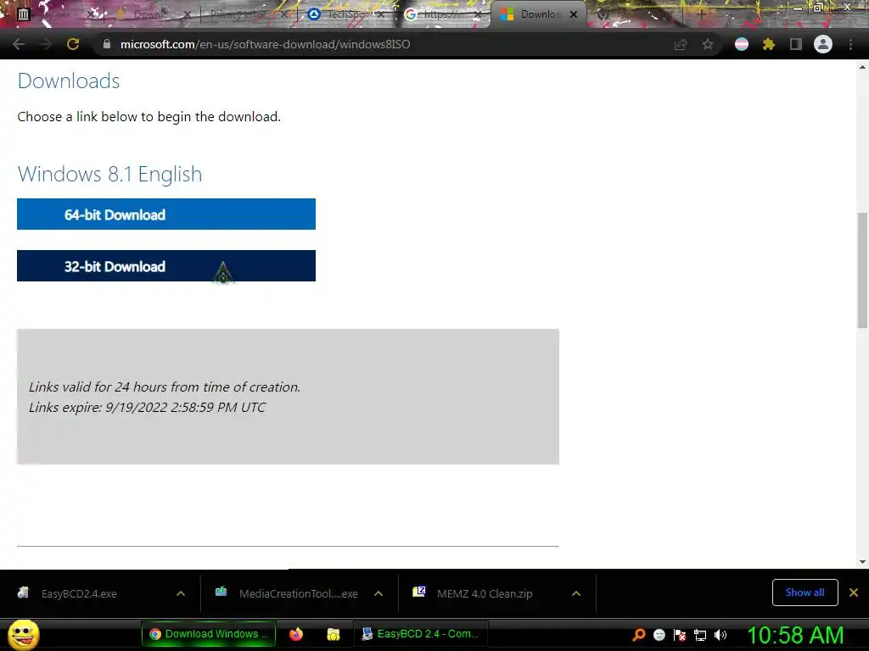
Task: Open the network tray icon
Action: pos(700,635)
